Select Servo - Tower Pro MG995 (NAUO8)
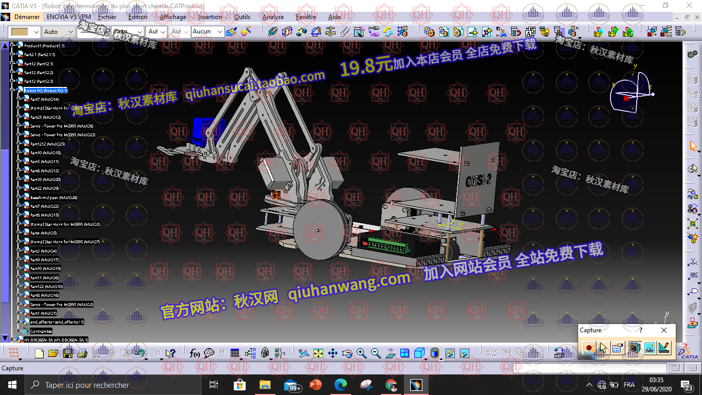 tap(61, 126)
